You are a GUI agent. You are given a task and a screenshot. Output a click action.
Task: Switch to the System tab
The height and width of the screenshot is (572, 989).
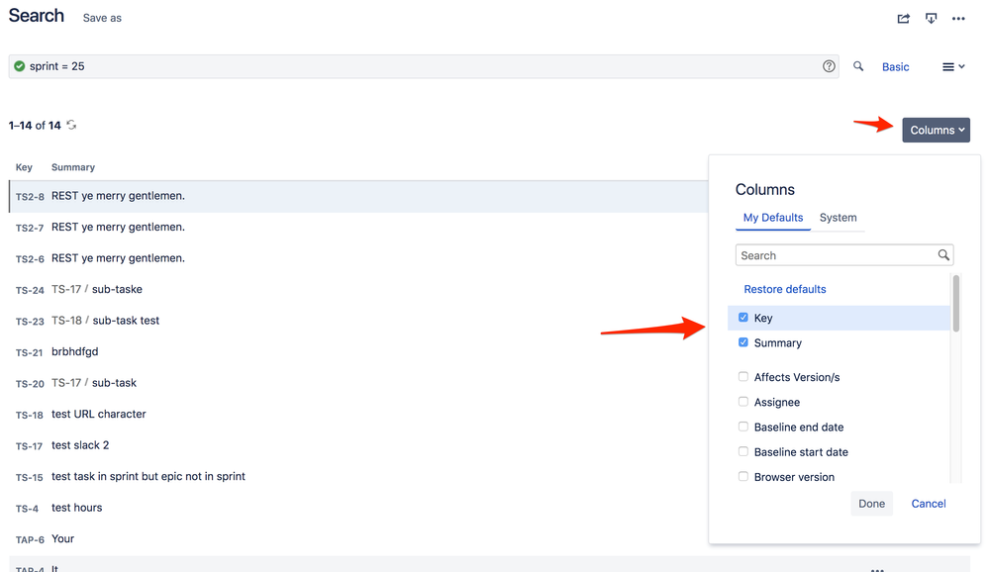point(839,218)
